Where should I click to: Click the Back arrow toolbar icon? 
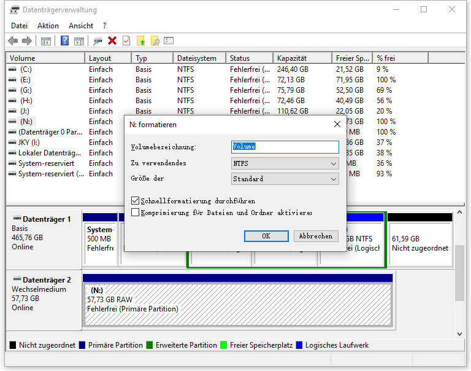coord(13,41)
